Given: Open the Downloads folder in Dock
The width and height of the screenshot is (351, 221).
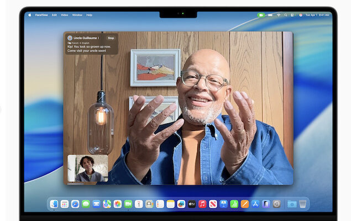Looking at the screenshot, I should pyautogui.click(x=292, y=204).
